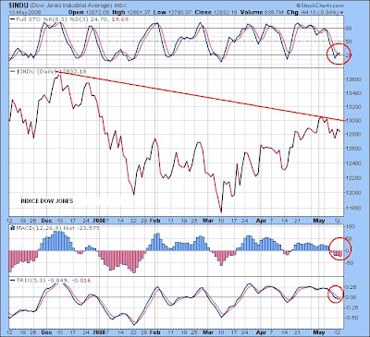Click the -0.25 level on TRIX axis
Image resolution: width=370 pixels, height=337 pixels.
(351, 307)
